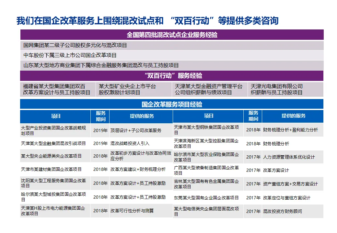Select 东莞某大型国有企业国企改革项目 cell
Screen dimensions: 337x233
(x=208, y=198)
